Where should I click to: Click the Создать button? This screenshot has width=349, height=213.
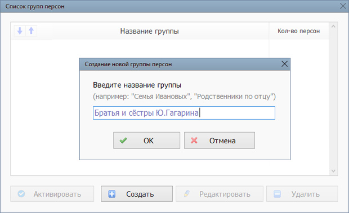pos(137,194)
